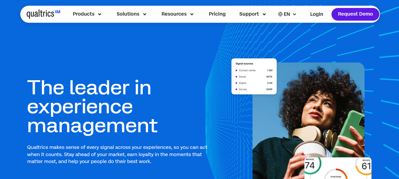Click the '2.1M' value
Image resolution: width=399 pixels, height=179 pixels.
pyautogui.click(x=270, y=83)
